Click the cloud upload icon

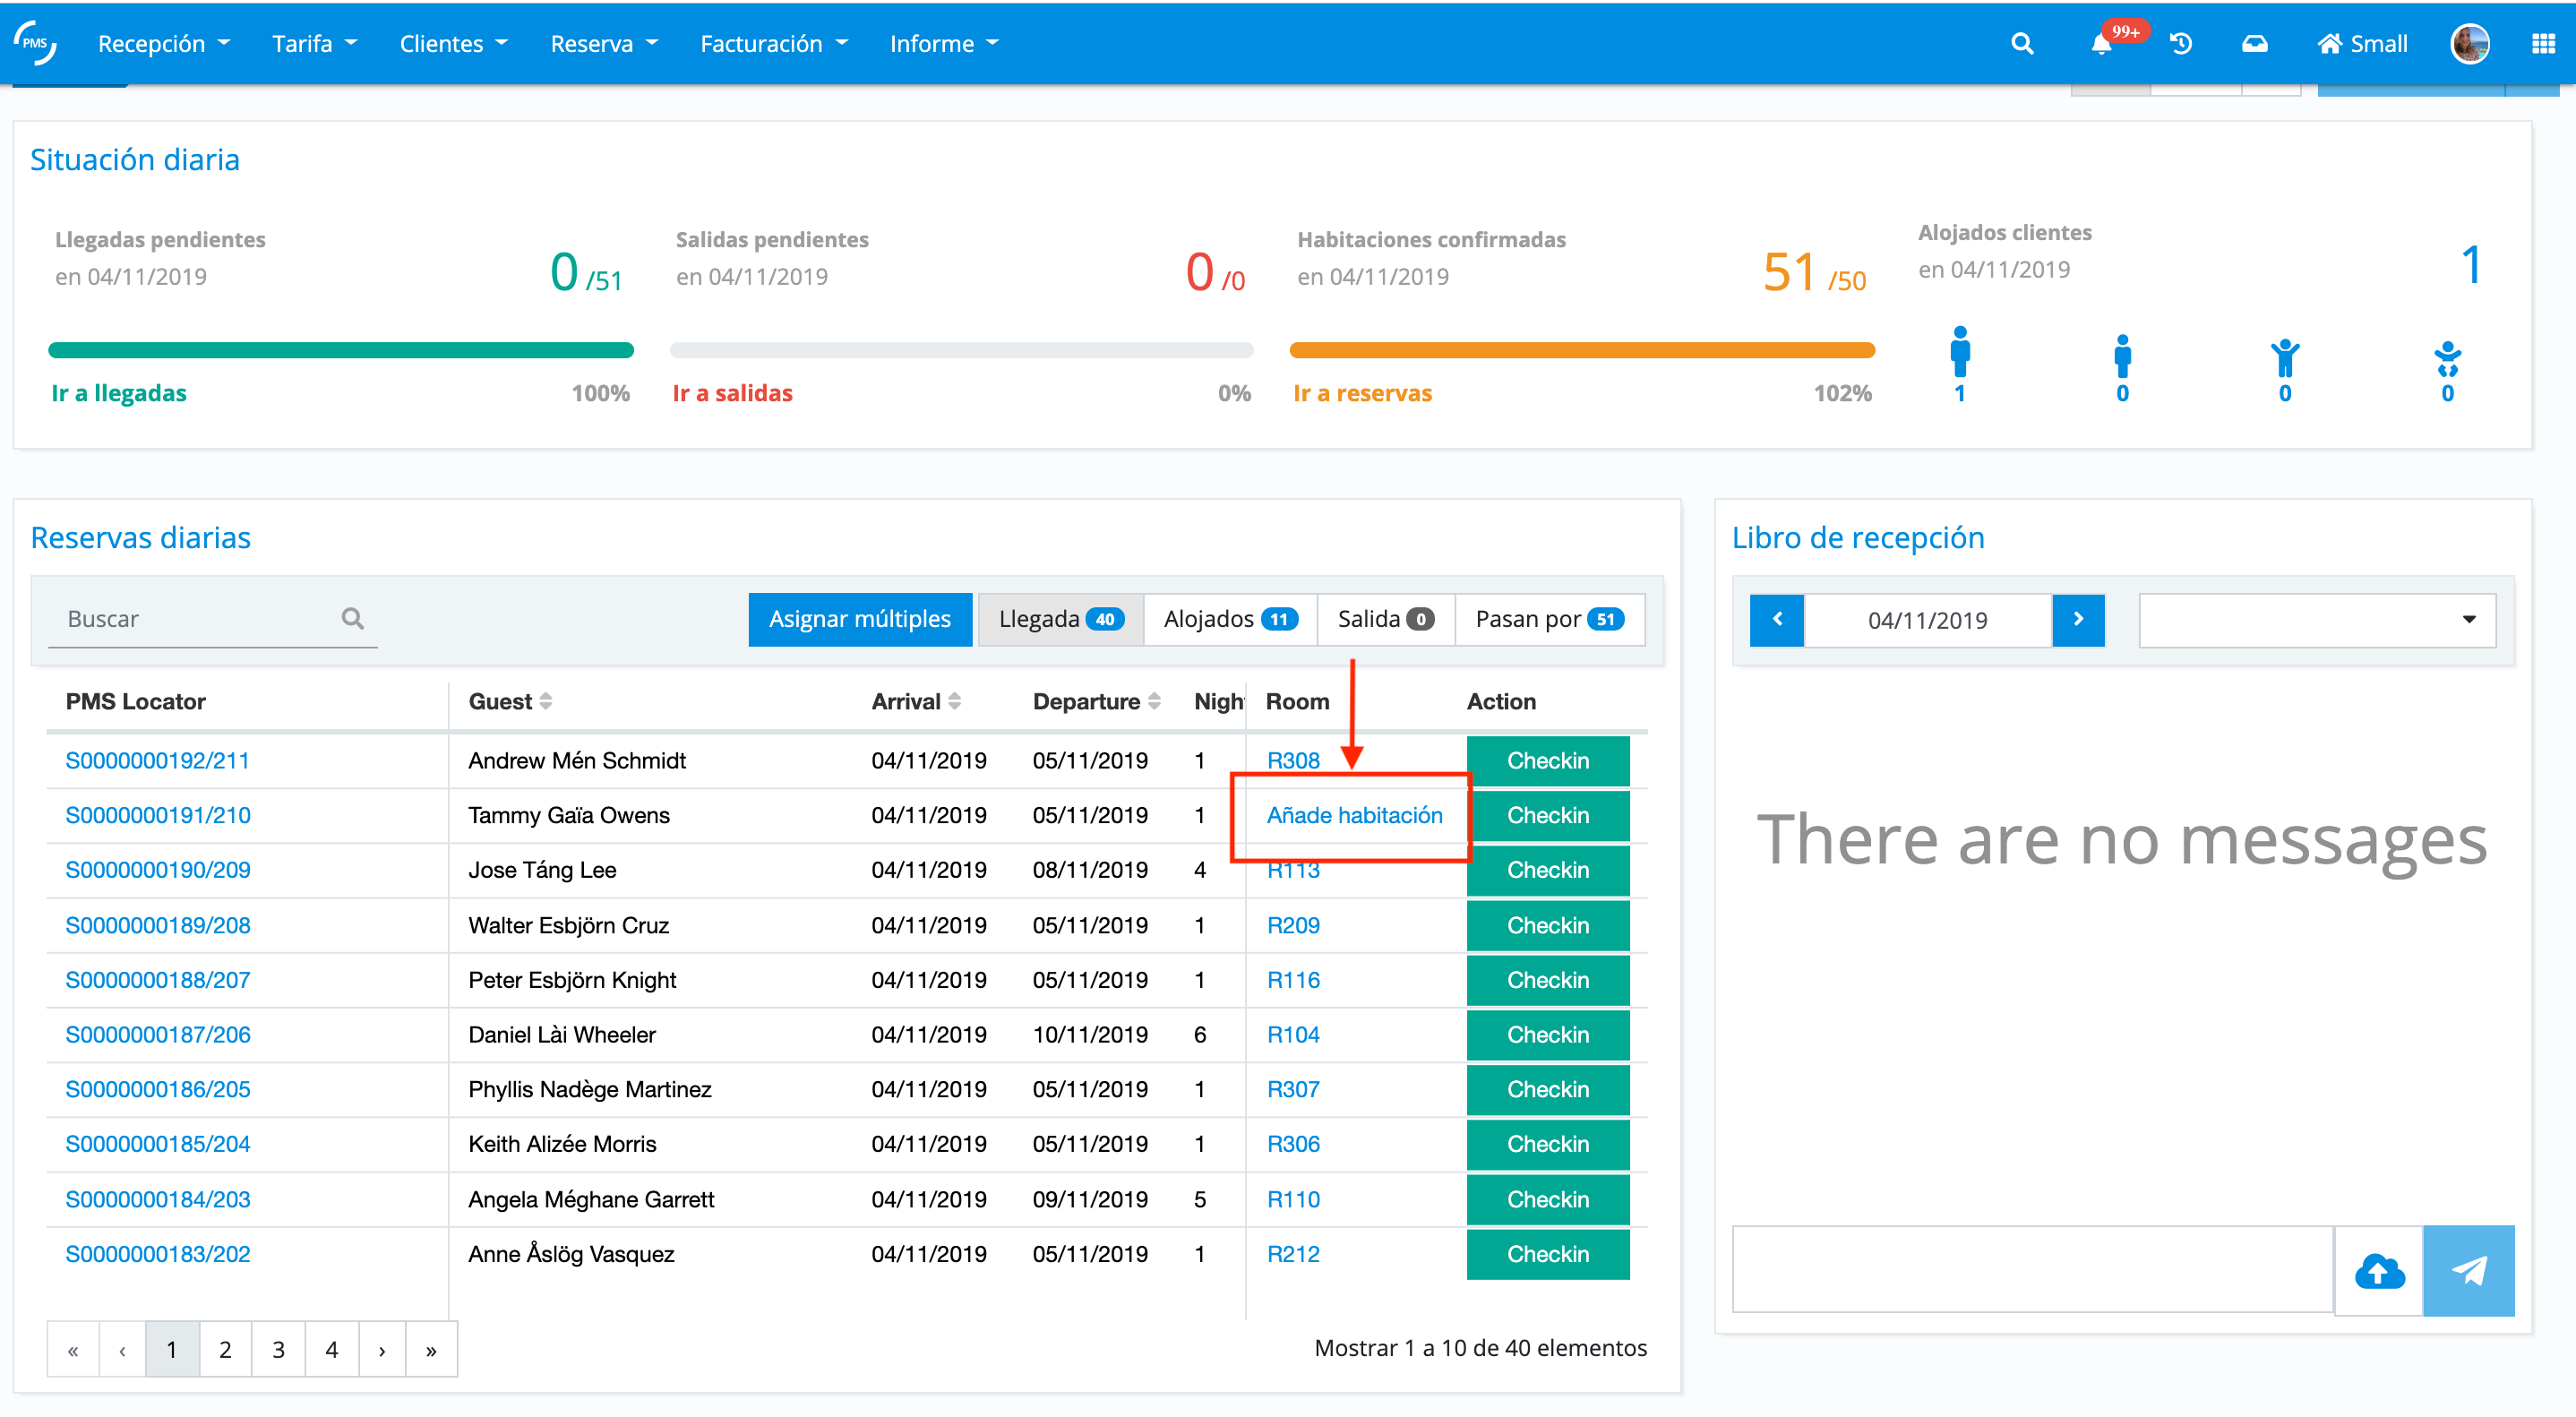2379,1271
